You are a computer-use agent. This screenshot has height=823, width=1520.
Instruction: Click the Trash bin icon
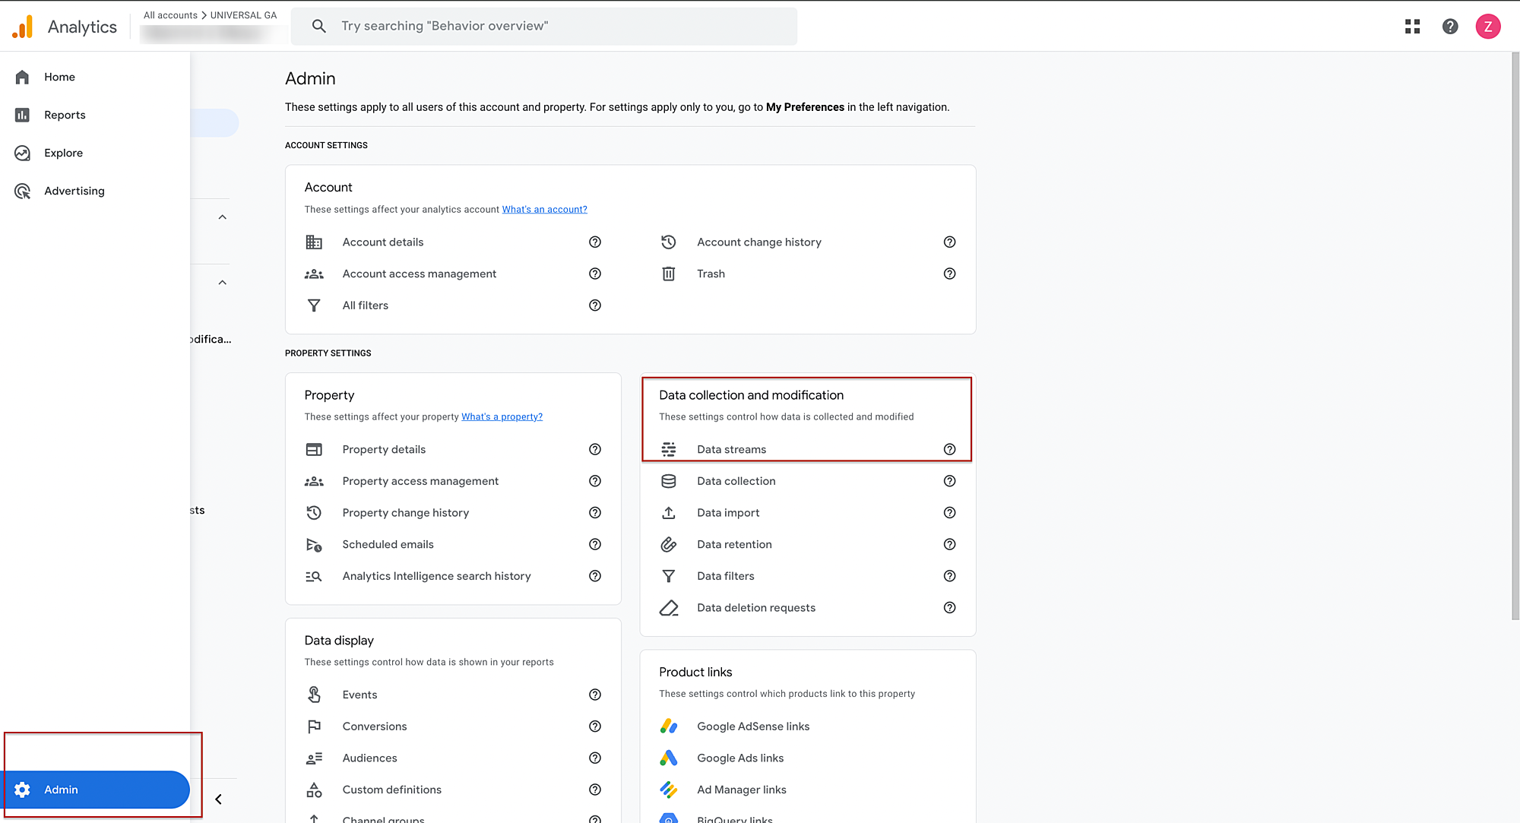[x=668, y=274]
